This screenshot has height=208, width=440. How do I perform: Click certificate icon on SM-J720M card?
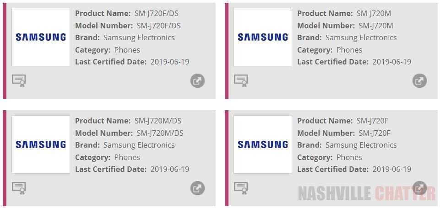pos(241,80)
